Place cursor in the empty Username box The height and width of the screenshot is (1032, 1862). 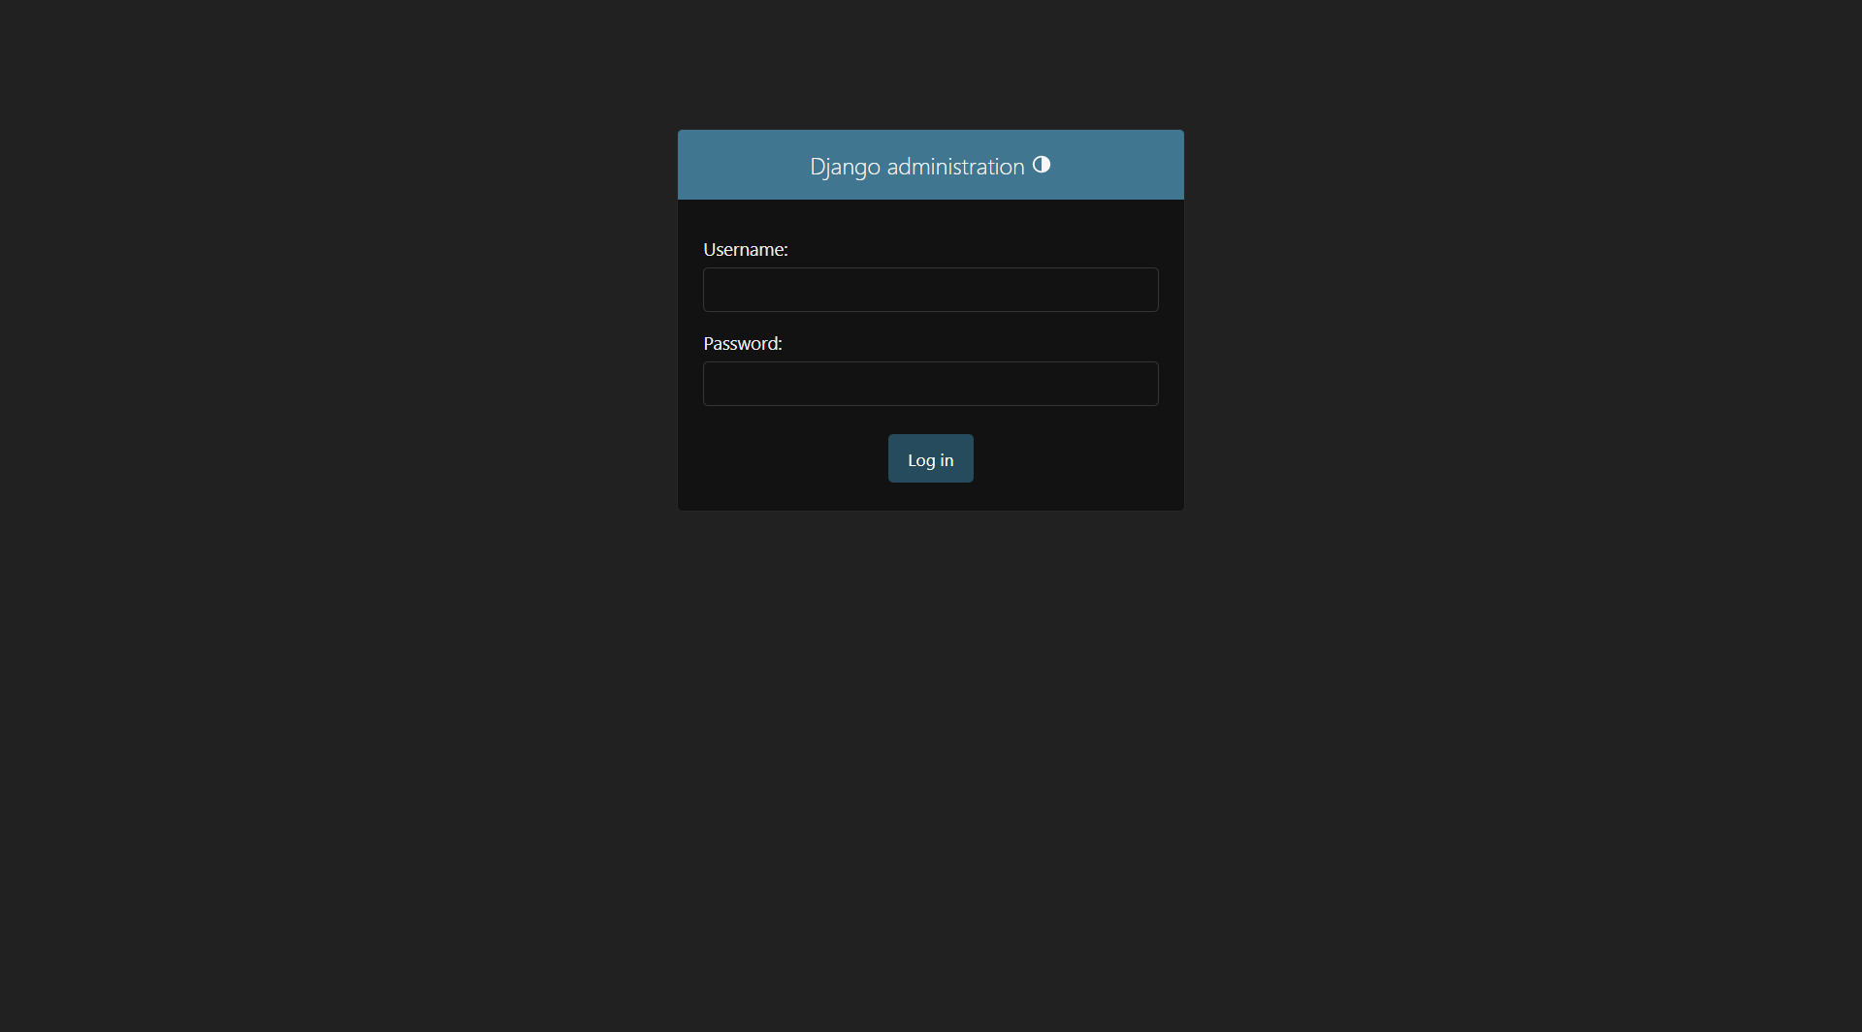click(x=929, y=290)
